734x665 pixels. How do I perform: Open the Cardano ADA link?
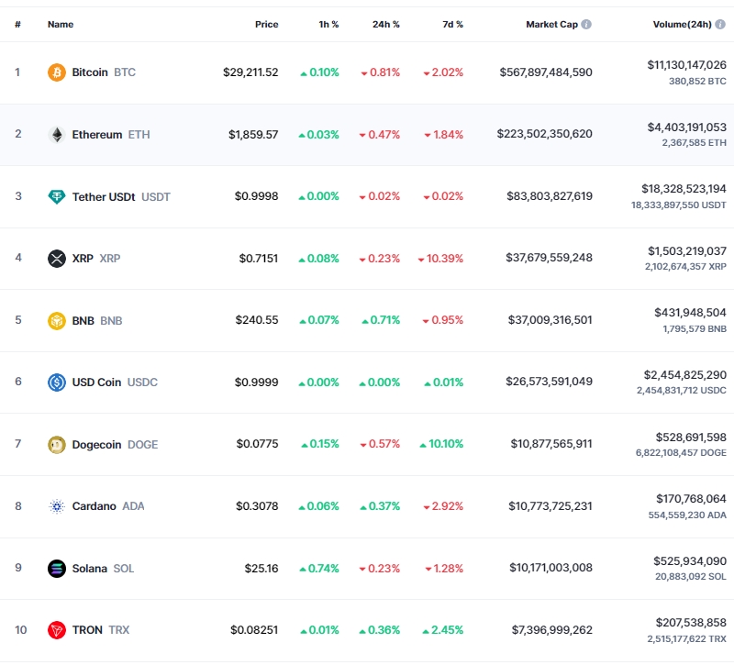[108, 506]
